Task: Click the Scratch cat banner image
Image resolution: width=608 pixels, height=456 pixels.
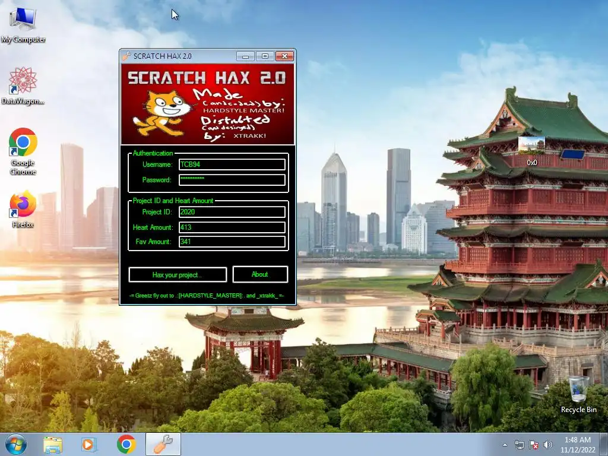Action: (208, 104)
